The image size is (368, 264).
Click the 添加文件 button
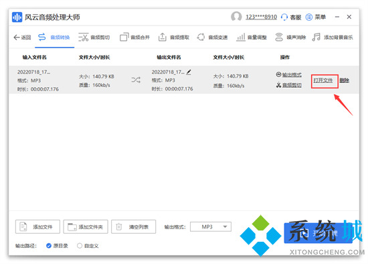click(x=37, y=226)
